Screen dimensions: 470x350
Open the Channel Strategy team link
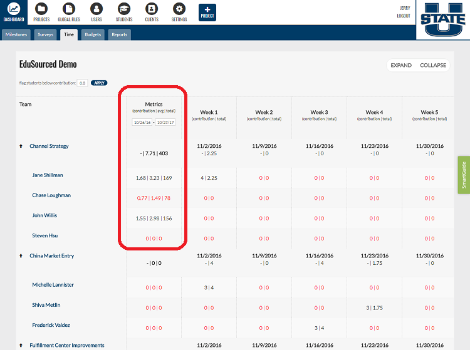tap(49, 146)
